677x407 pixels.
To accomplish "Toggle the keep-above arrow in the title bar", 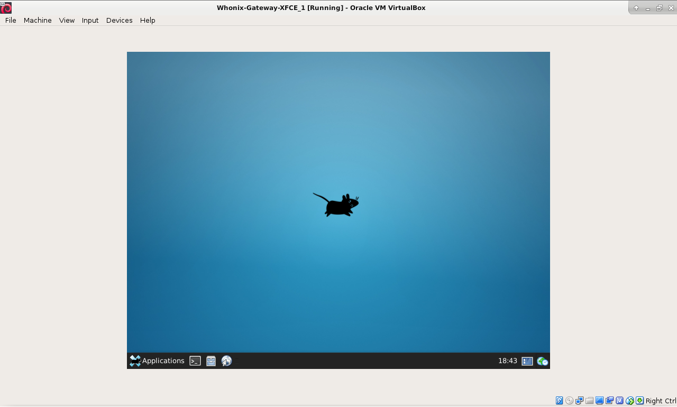I will [x=636, y=8].
